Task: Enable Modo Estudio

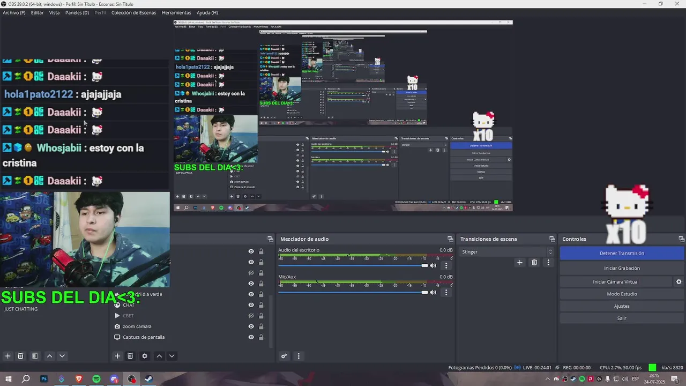Action: [x=622, y=294]
